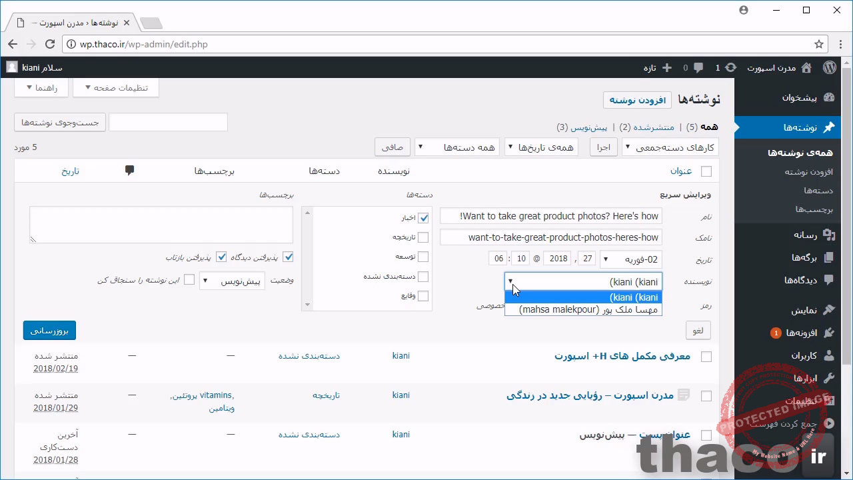Click the categories list scrollbar
Screen dimensions: 853x480
click(x=307, y=259)
